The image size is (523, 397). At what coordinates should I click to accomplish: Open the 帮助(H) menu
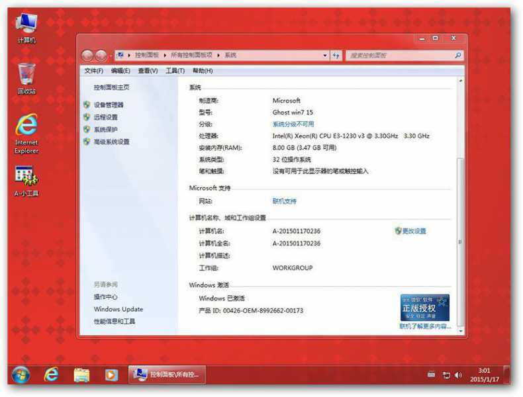203,71
